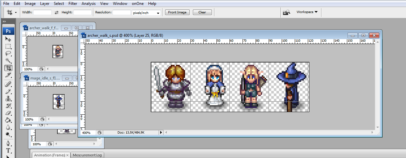Click the 400% zoom field
Screen dimensions: 406x158
point(88,133)
